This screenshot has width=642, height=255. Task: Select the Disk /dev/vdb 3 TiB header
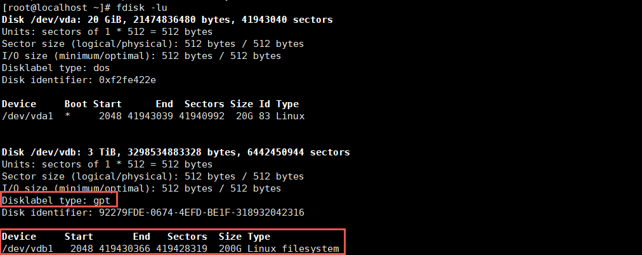coord(176,152)
